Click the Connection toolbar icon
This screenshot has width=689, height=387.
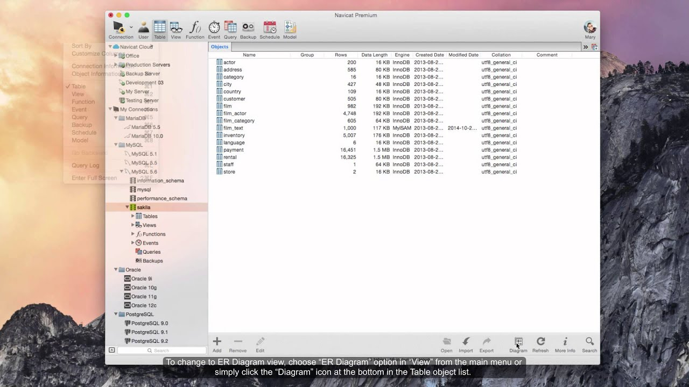(119, 27)
